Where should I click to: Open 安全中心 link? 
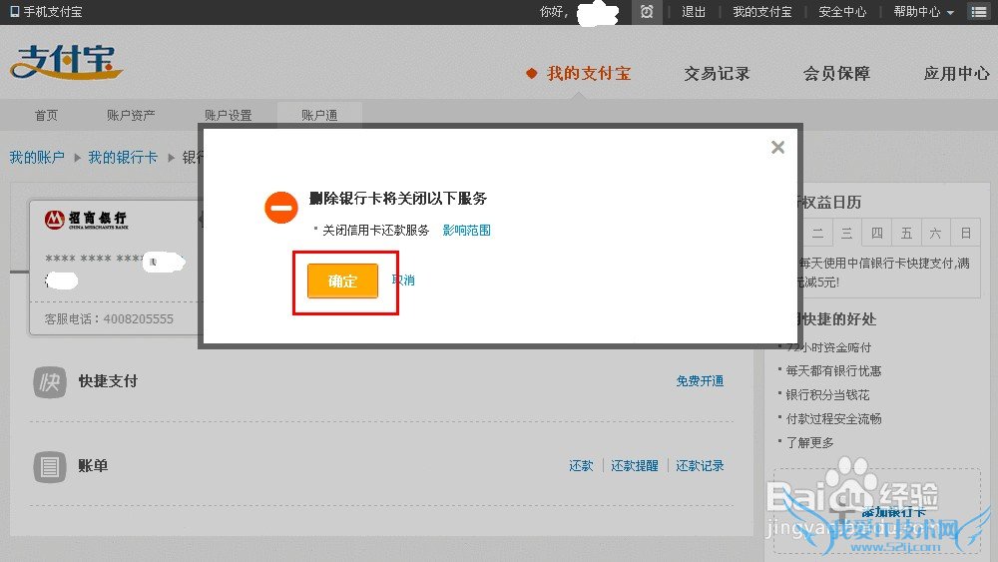[842, 11]
